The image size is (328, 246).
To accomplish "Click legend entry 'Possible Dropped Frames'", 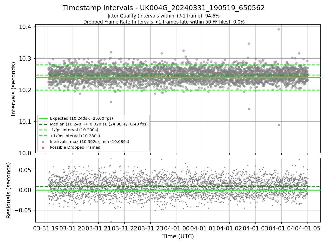I will (75, 147).
